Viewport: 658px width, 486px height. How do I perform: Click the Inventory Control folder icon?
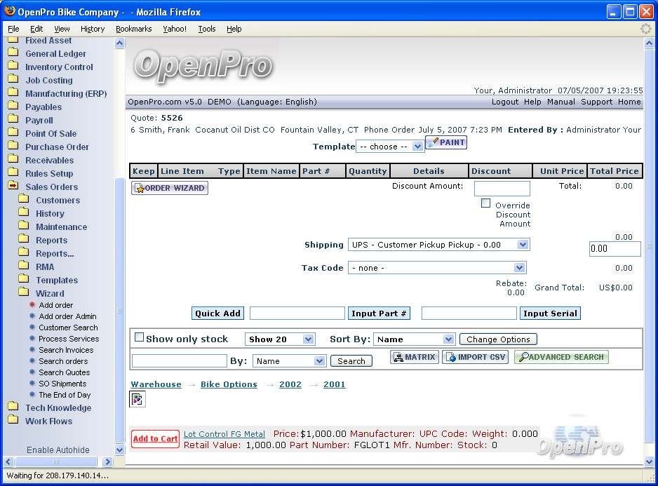13,67
